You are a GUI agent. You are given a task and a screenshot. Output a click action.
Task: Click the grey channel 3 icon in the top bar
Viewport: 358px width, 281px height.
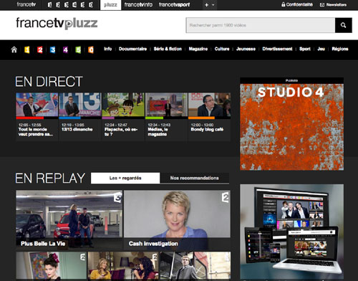click(x=67, y=5)
